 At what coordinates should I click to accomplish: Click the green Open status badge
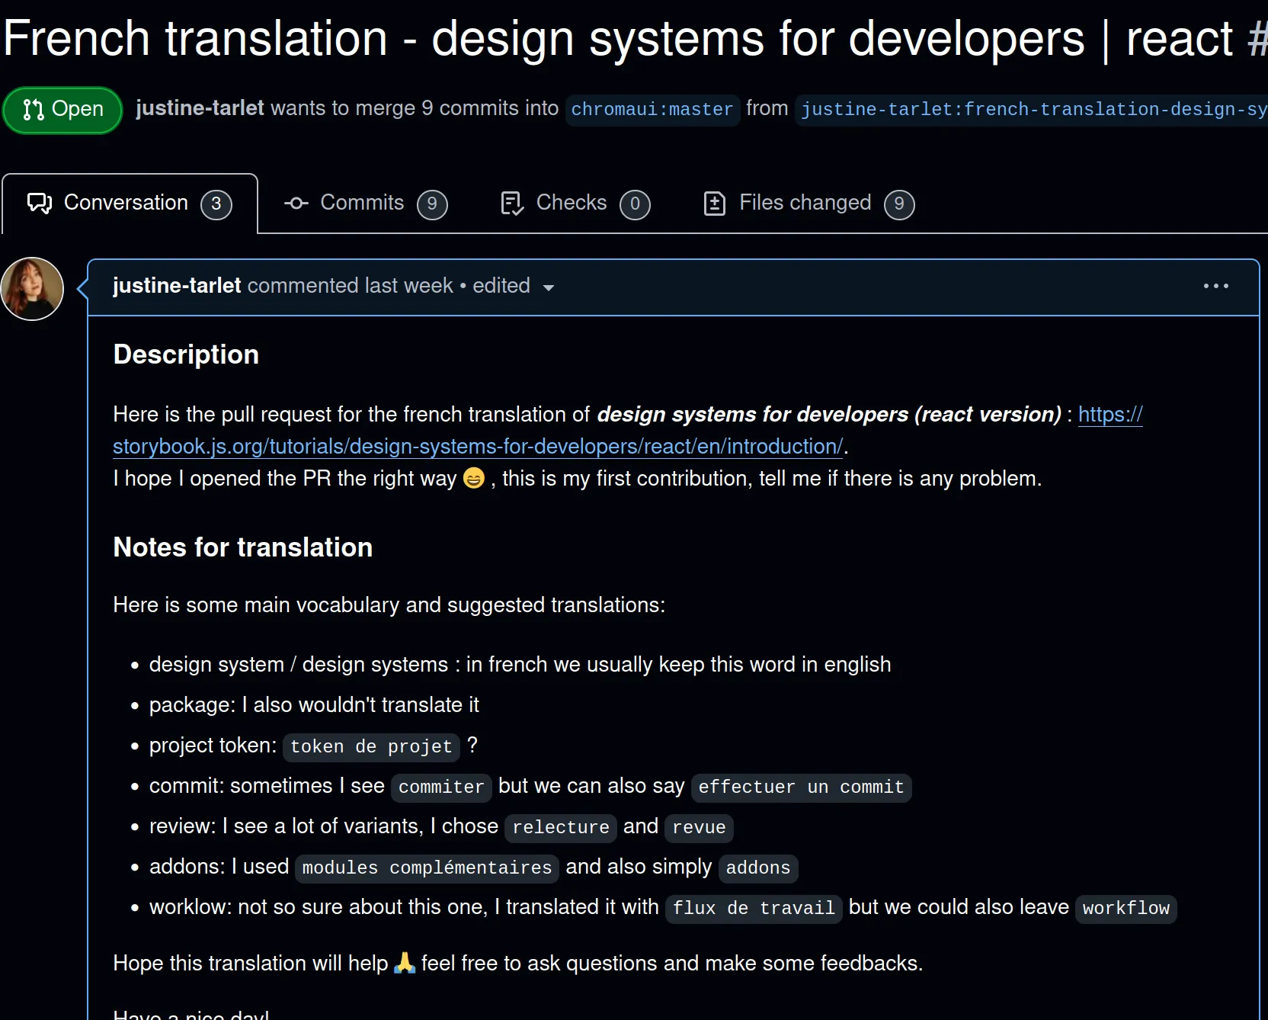(62, 110)
